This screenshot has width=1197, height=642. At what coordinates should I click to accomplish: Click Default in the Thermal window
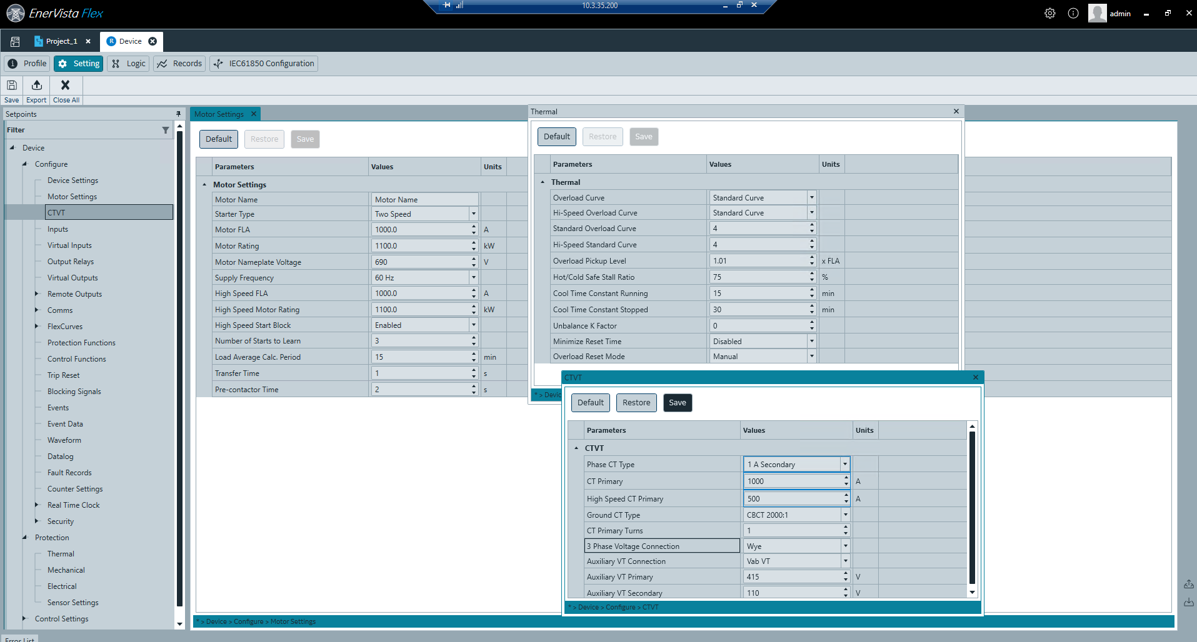[x=557, y=136]
